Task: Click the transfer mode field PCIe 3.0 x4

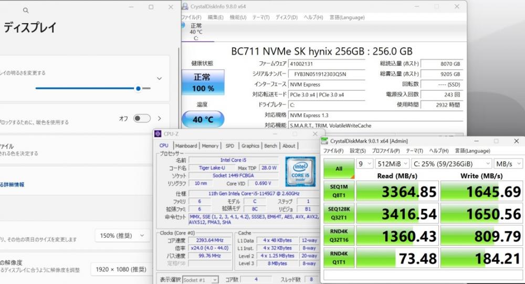Action: tap(327, 95)
